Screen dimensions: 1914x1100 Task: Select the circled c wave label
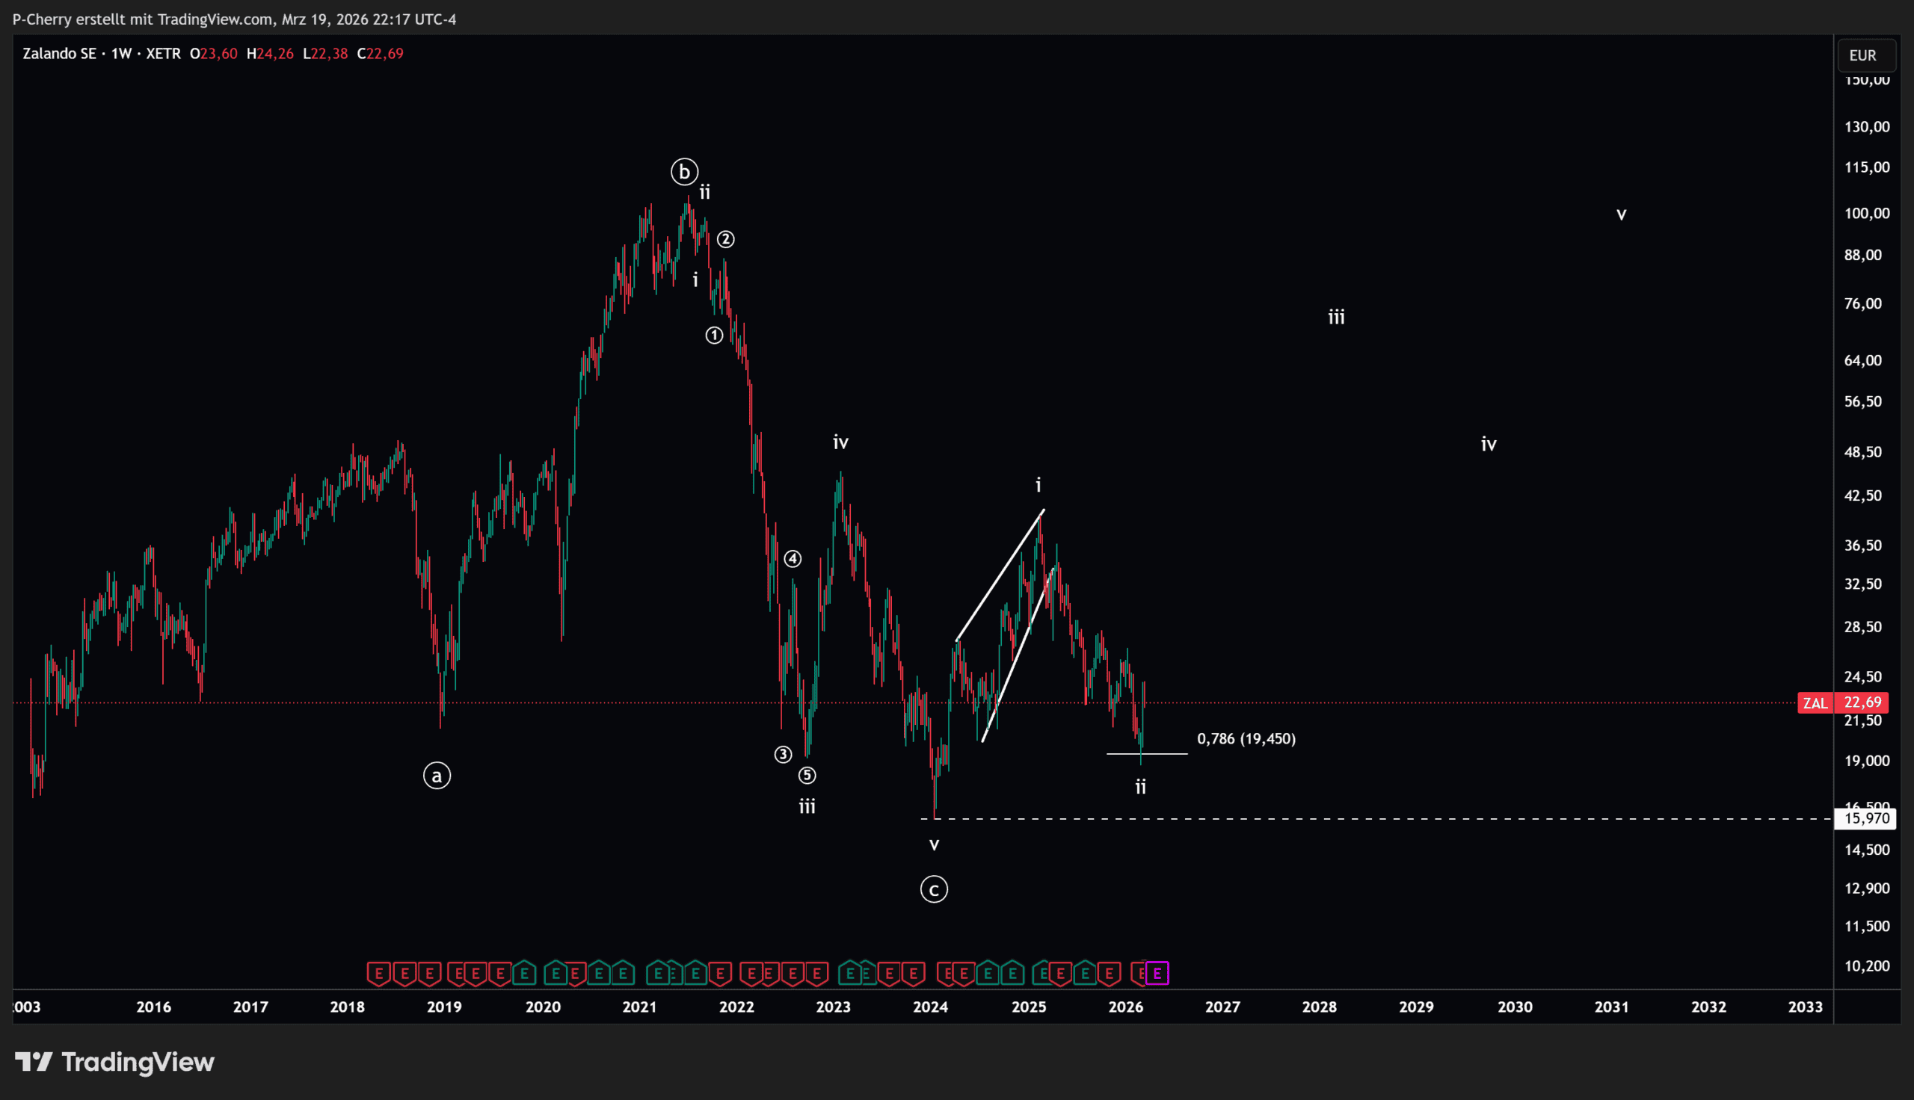point(934,889)
